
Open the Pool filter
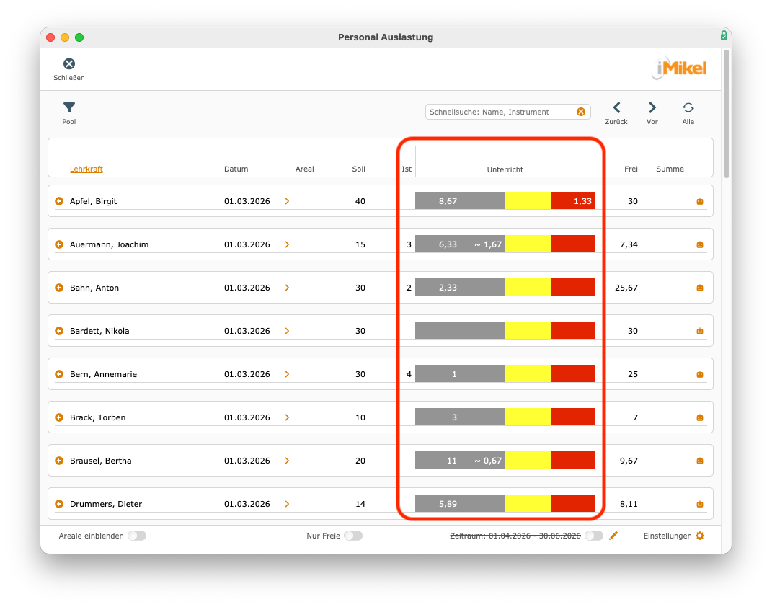tap(69, 107)
